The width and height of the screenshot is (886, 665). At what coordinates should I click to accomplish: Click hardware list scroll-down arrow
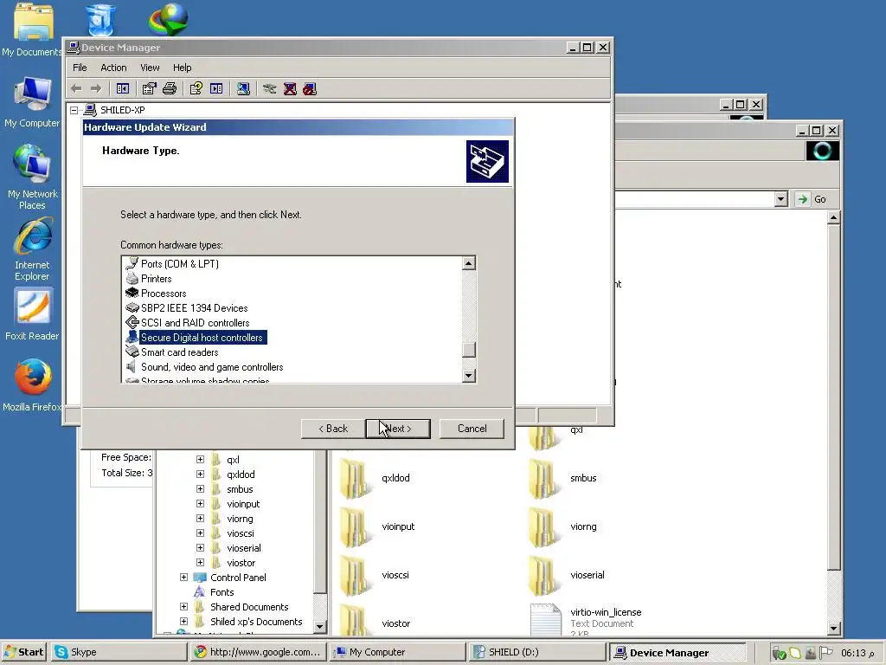[x=468, y=376]
